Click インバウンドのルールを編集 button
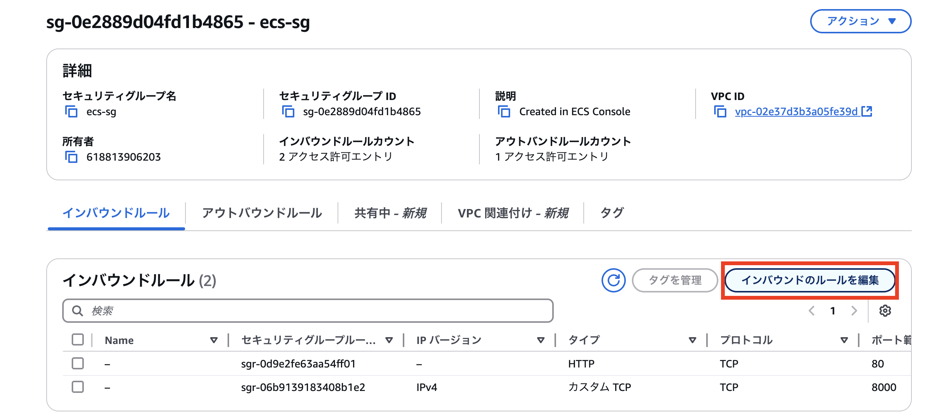The width and height of the screenshot is (930, 419). tap(812, 280)
